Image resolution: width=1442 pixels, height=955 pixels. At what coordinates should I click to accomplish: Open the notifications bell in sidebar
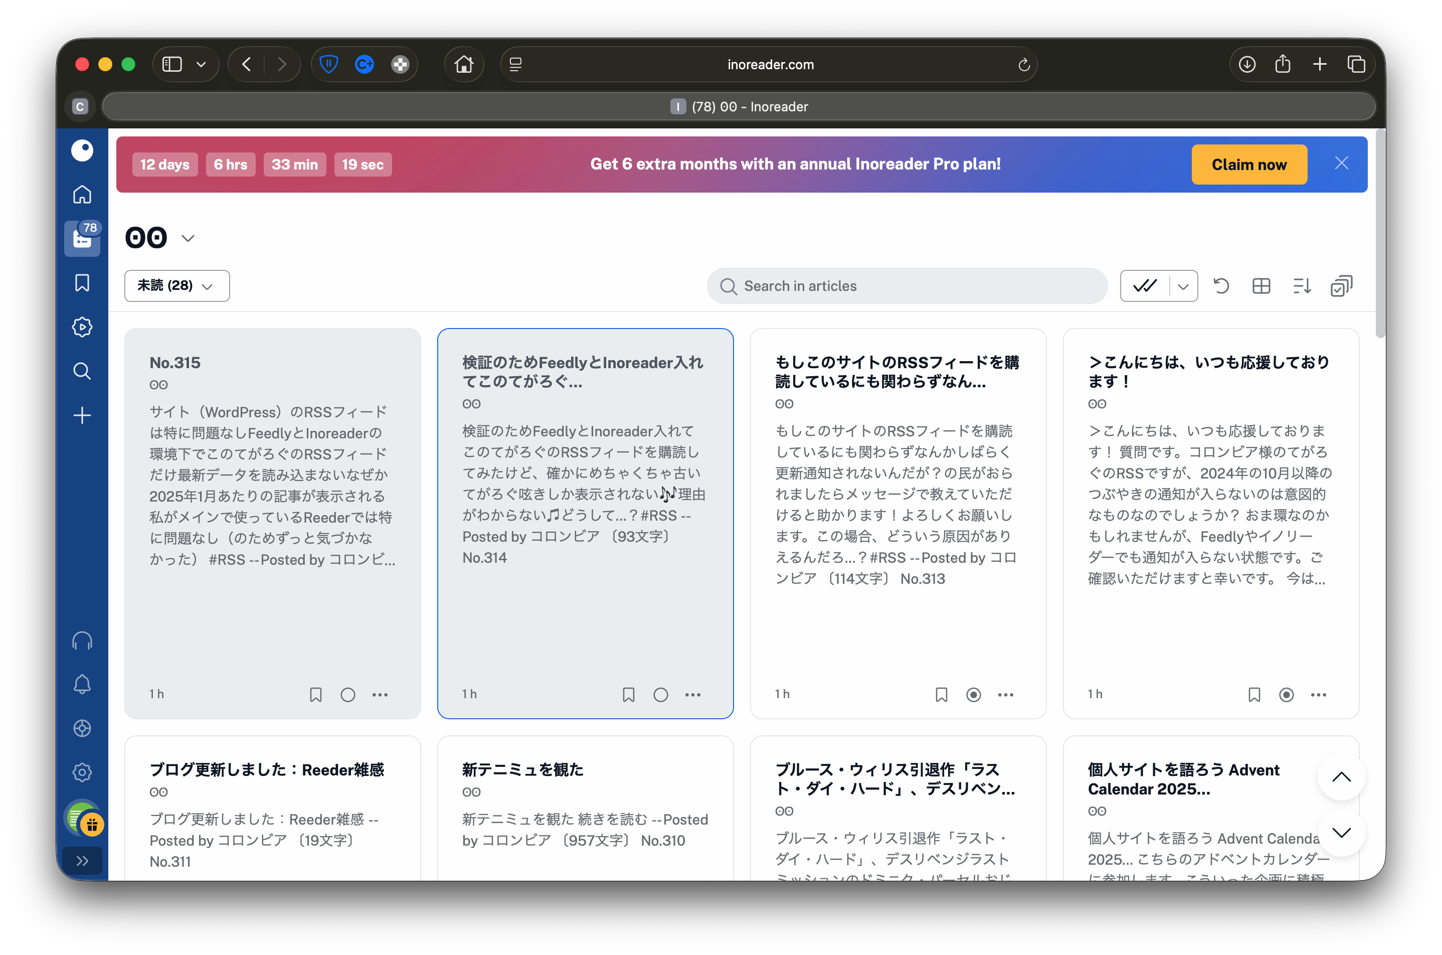click(82, 684)
